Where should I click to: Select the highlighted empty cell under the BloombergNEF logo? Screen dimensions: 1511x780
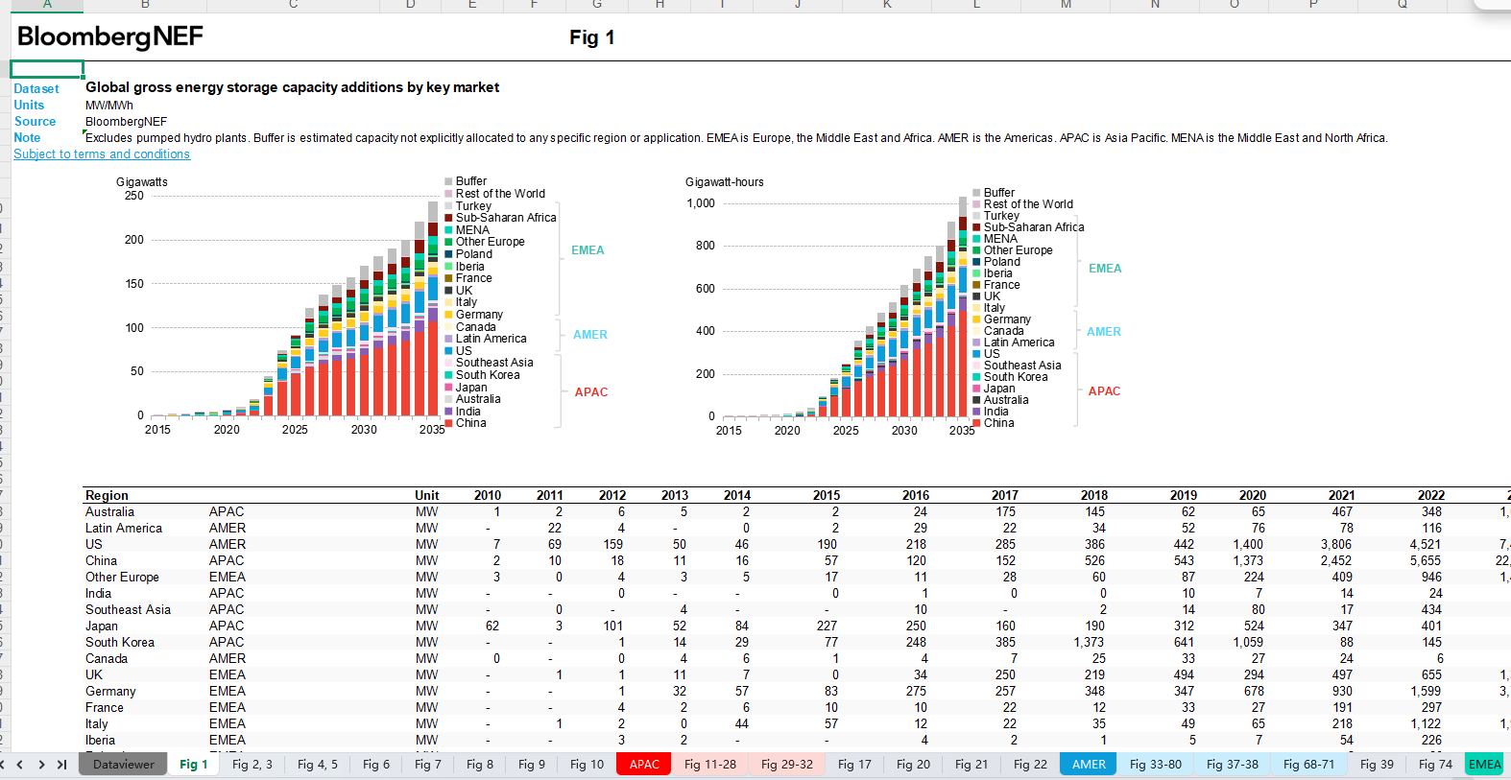pos(47,69)
